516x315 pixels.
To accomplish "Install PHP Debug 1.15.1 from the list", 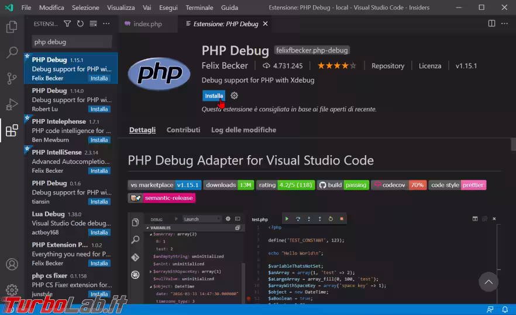I will click(x=99, y=78).
